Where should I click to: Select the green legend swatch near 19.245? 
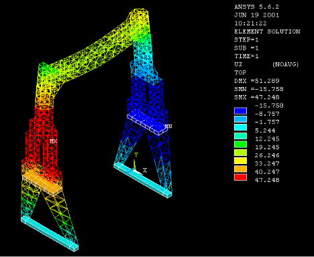[240, 145]
